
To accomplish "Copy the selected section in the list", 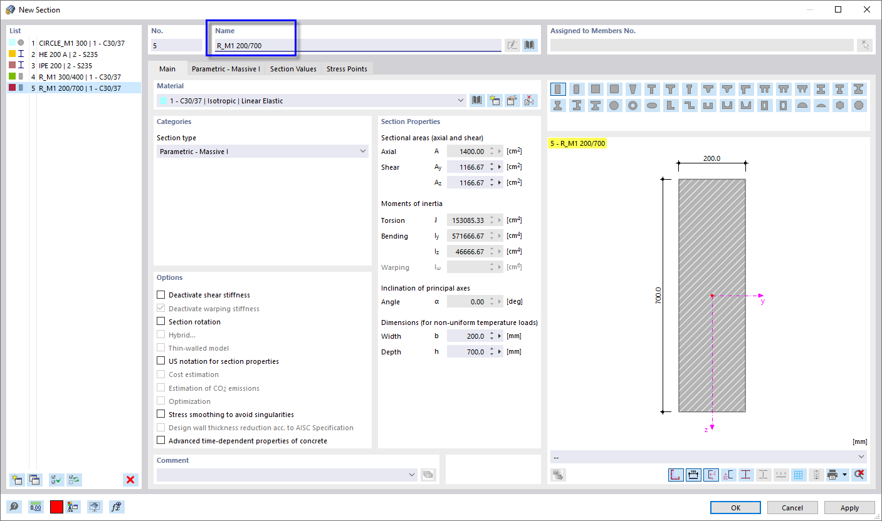I will point(34,480).
